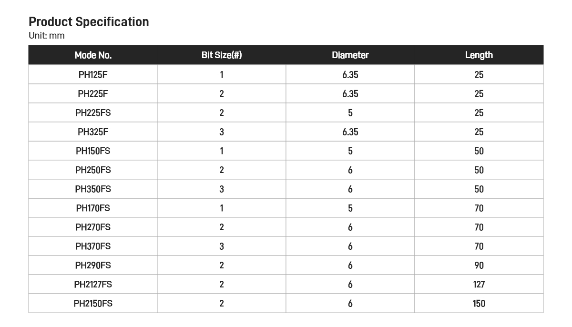Click the Length column header
Screen dimensions: 572x327
479,55
